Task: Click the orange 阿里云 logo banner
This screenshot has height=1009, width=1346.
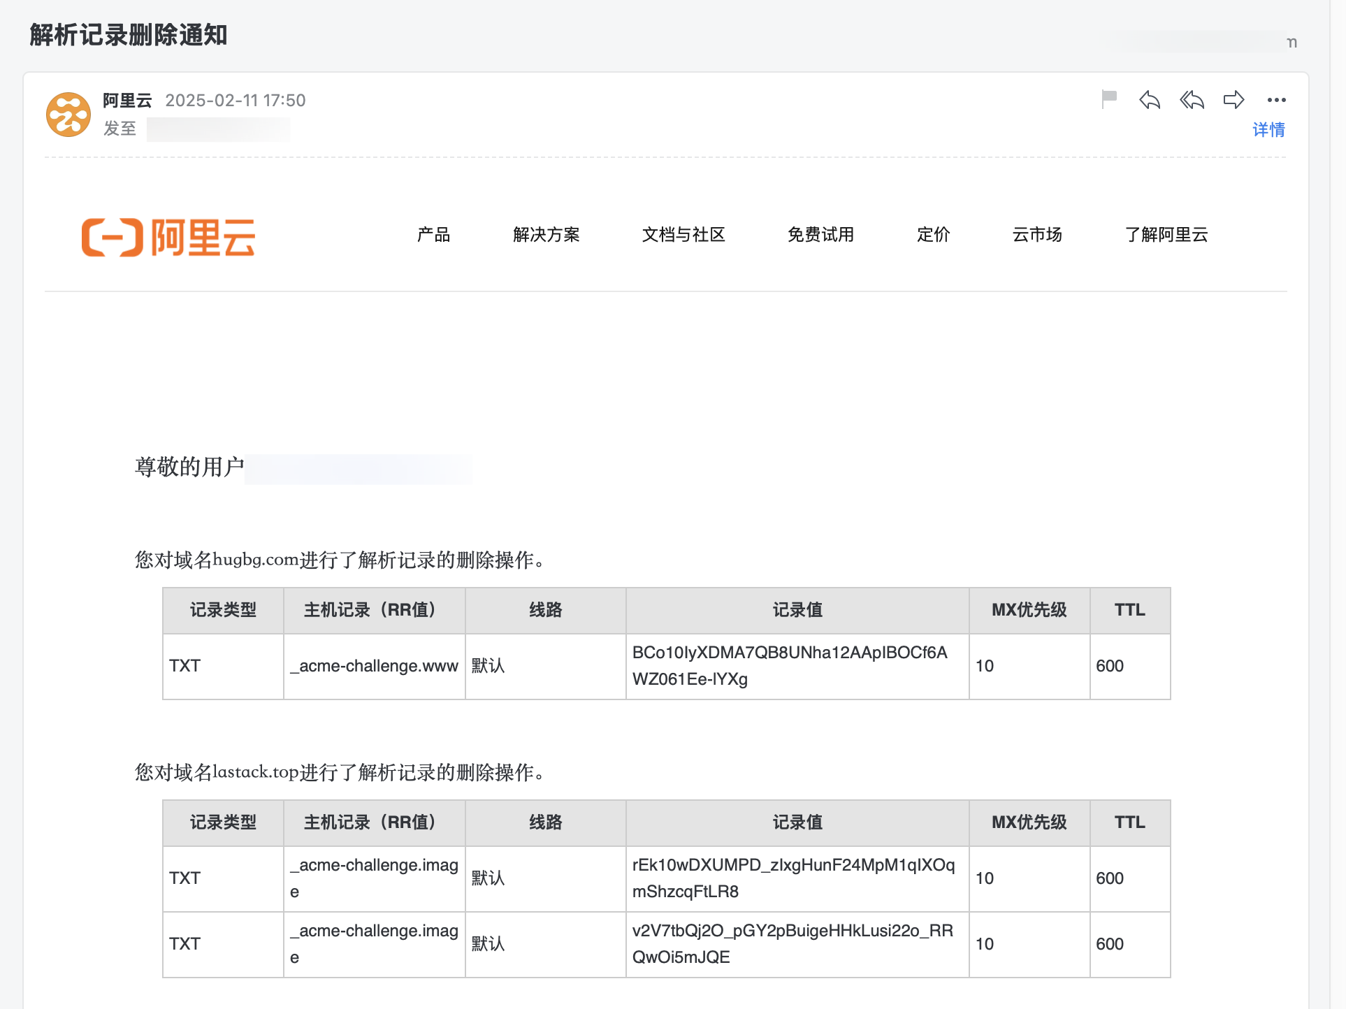Action: (168, 238)
